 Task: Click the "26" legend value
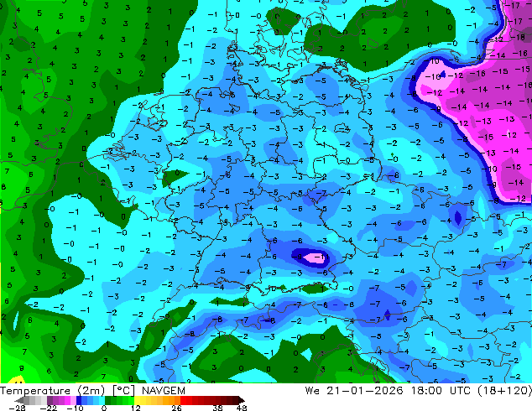[176, 408]
